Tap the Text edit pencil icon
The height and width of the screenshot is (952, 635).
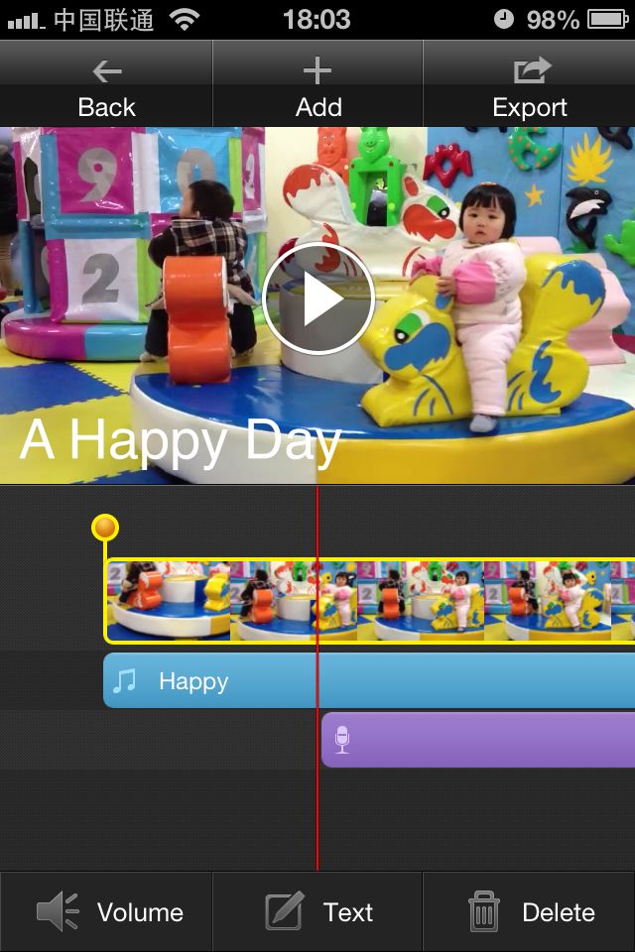285,910
